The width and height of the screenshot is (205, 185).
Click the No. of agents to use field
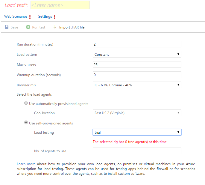click(x=137, y=151)
